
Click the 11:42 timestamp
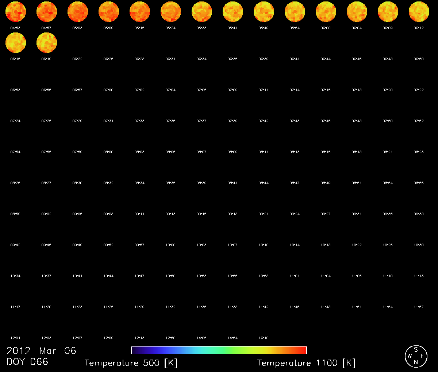tap(264, 307)
